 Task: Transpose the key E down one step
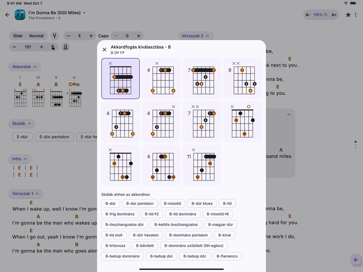pyautogui.click(x=68, y=36)
